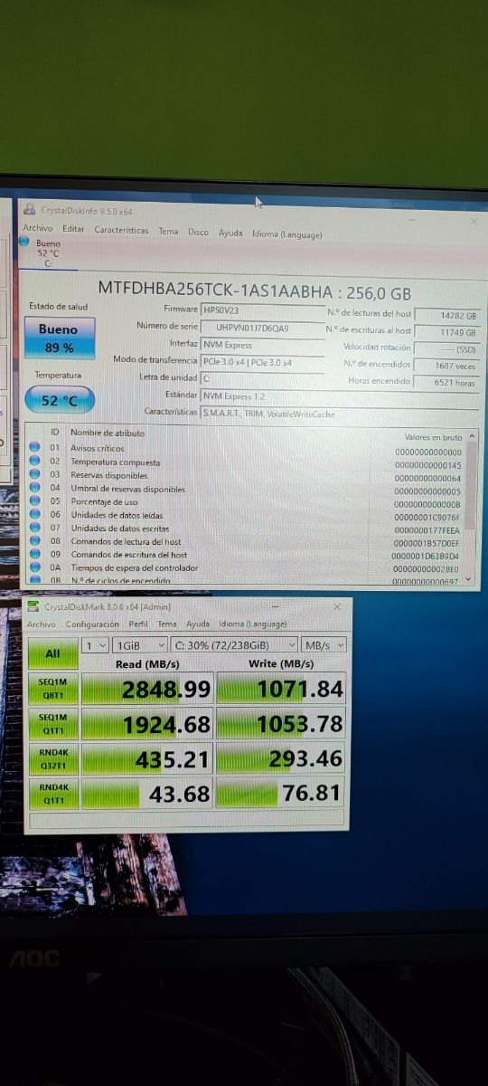Select the Porcentaje de uso attribute row
Screen dimensions: 488x1086
(246, 501)
